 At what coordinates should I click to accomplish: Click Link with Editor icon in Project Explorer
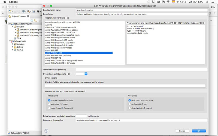[x=35, y=21]
